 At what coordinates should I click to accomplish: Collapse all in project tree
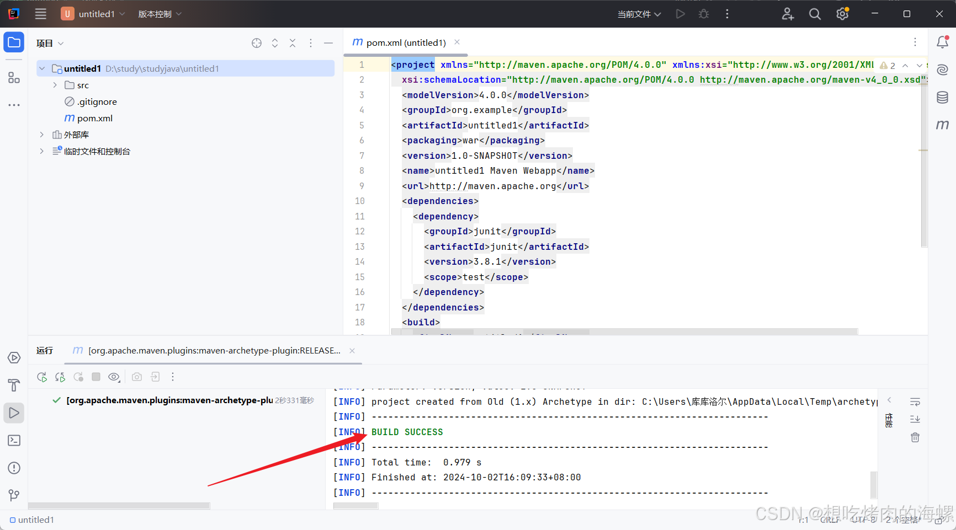293,43
